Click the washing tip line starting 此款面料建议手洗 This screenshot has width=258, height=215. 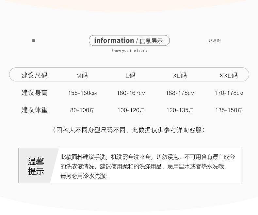click(x=148, y=157)
